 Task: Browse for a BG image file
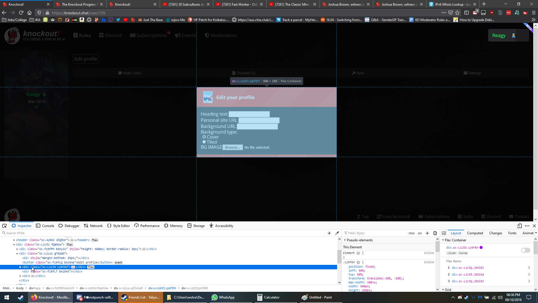point(233,148)
